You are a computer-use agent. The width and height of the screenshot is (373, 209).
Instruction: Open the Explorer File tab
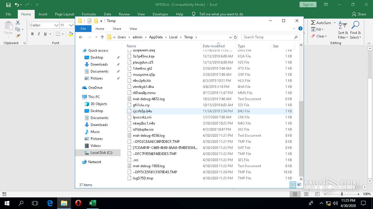point(83,29)
